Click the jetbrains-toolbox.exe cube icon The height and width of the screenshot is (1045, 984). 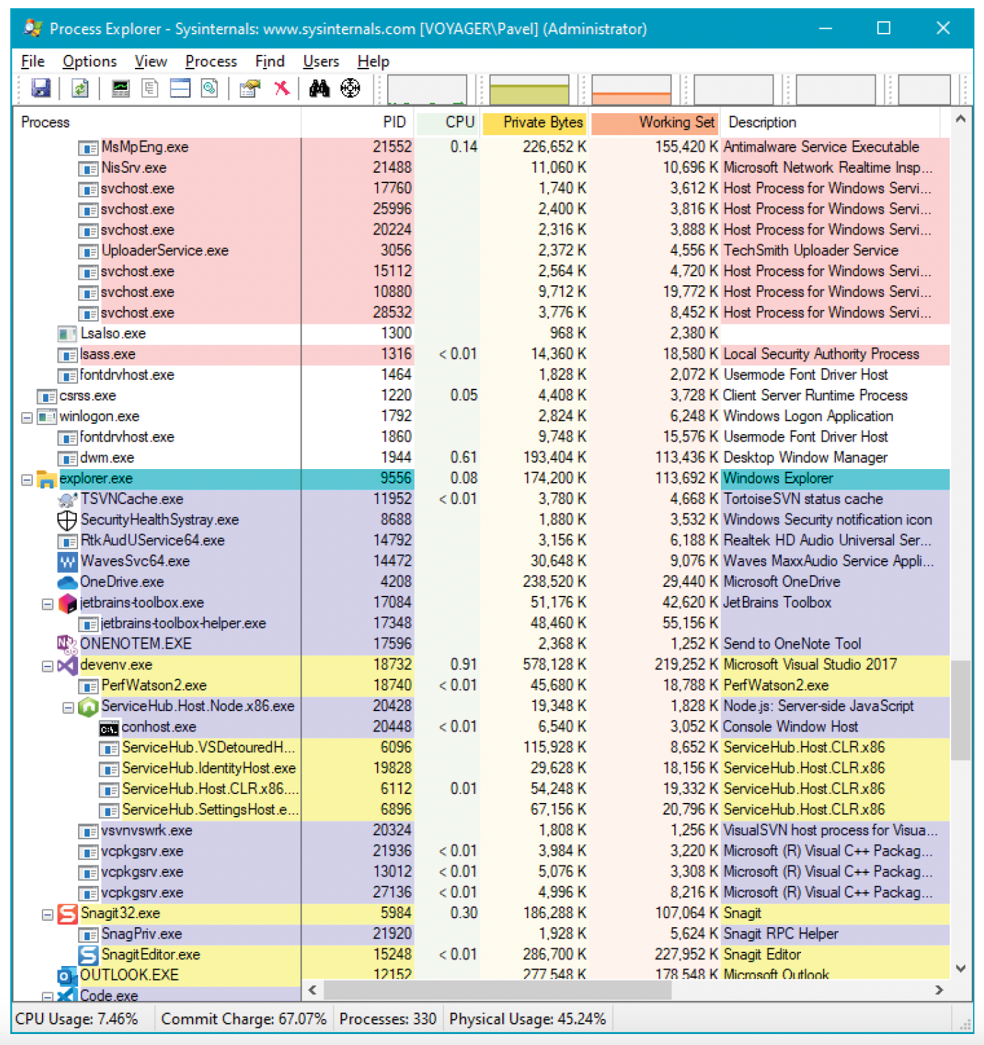click(67, 603)
